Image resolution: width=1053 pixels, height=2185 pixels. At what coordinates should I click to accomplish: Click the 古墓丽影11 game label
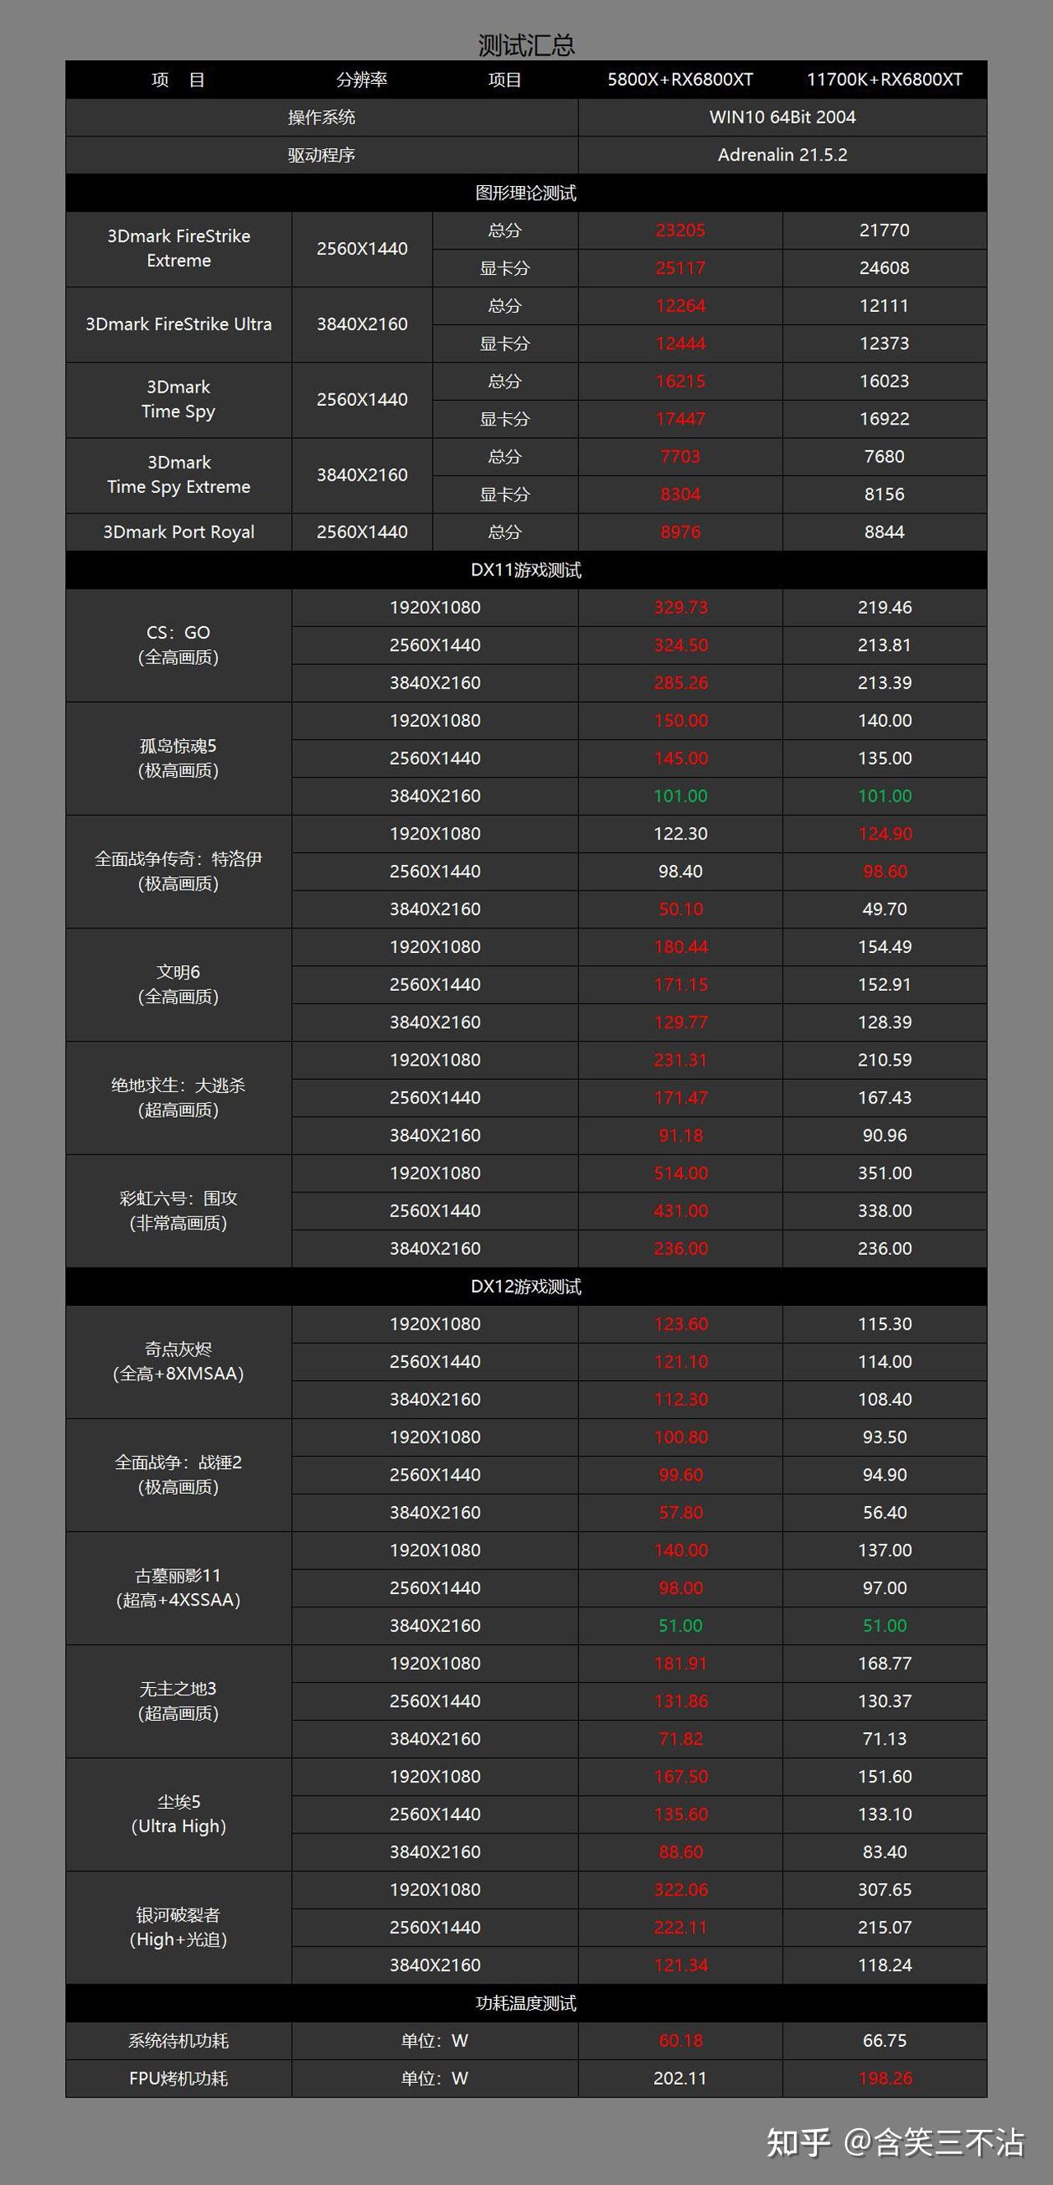[x=179, y=1587]
